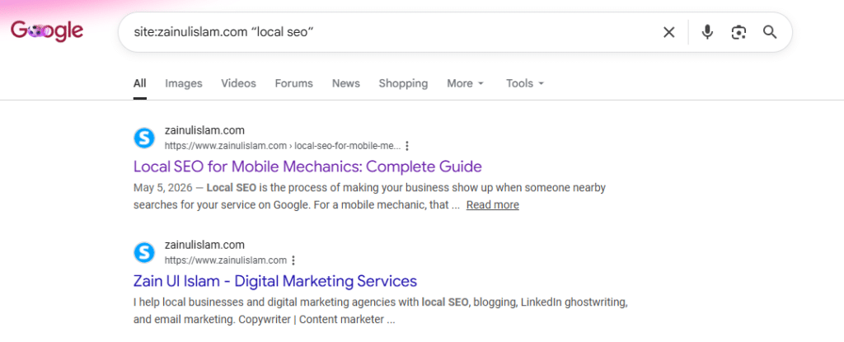Image resolution: width=844 pixels, height=342 pixels.
Task: Click favicon of Local SEO Mobile Mechanics result
Action: point(143,138)
